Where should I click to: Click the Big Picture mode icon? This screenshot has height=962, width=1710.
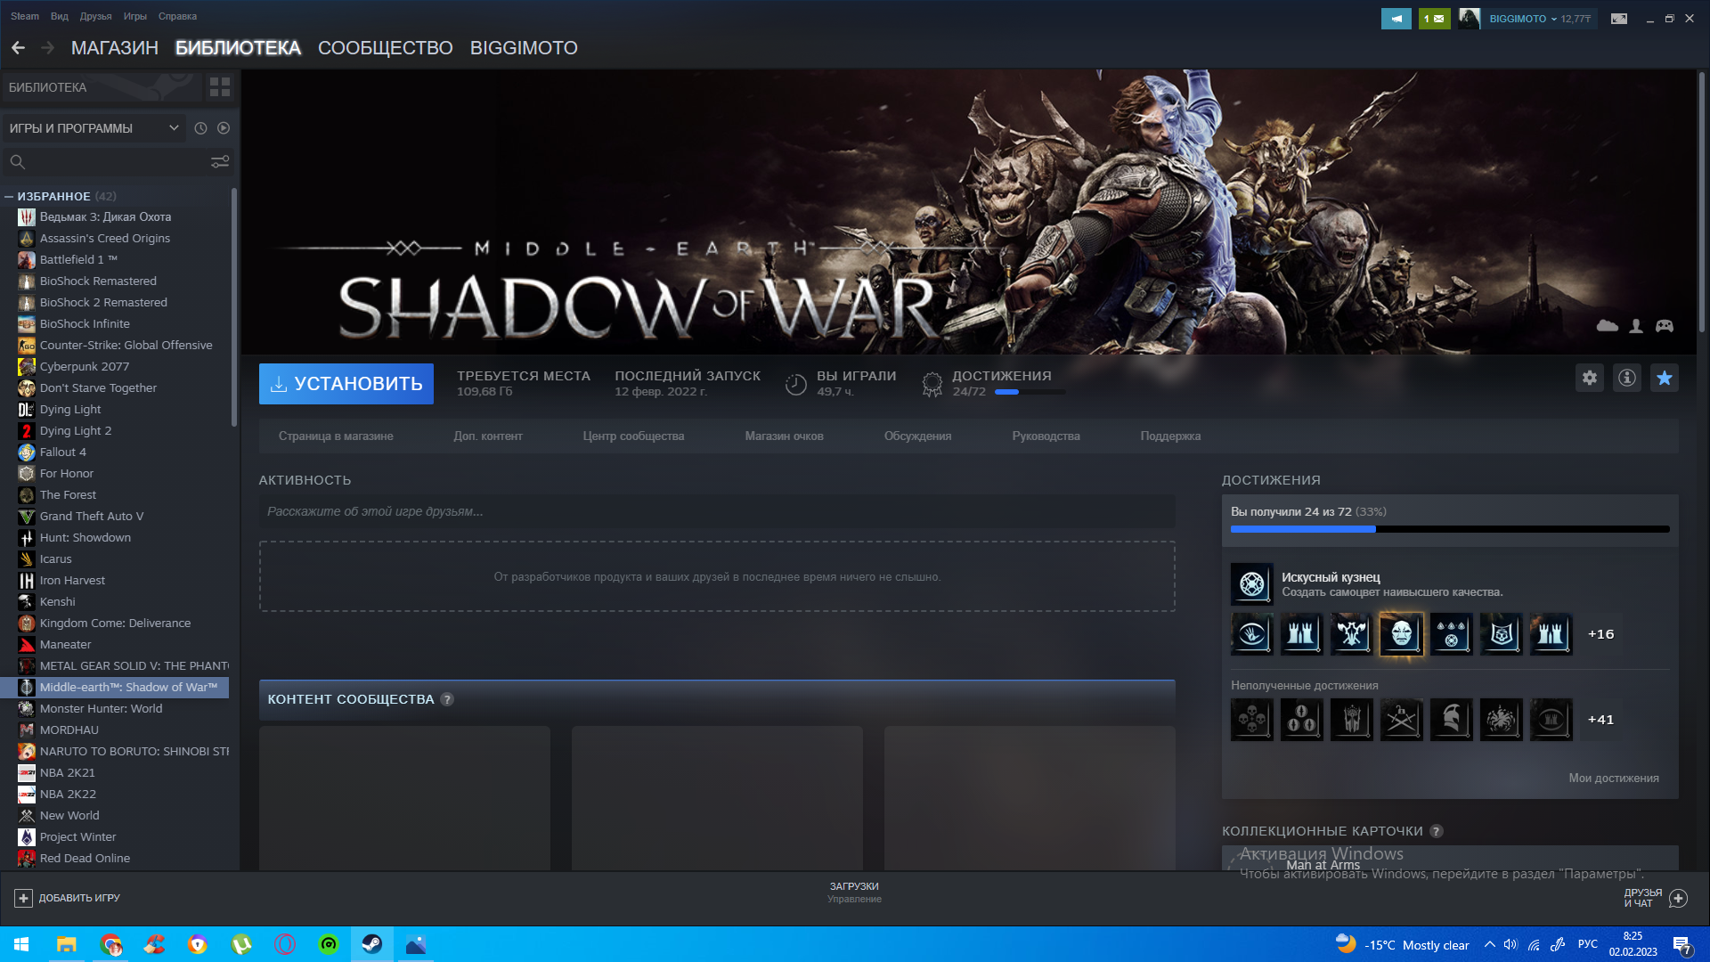1619,19
